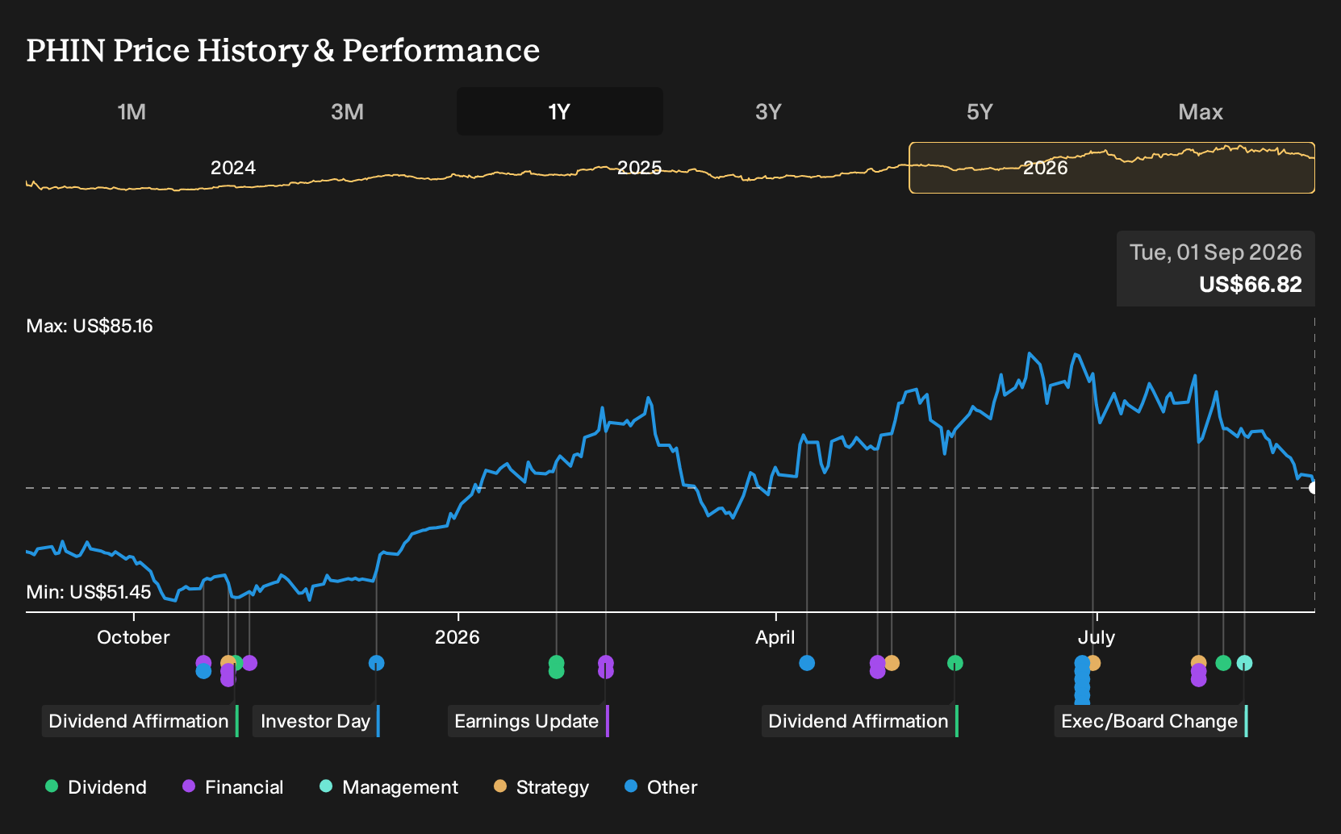The image size is (1341, 834).
Task: Click the 2026 label on the main chart axis
Action: click(457, 637)
